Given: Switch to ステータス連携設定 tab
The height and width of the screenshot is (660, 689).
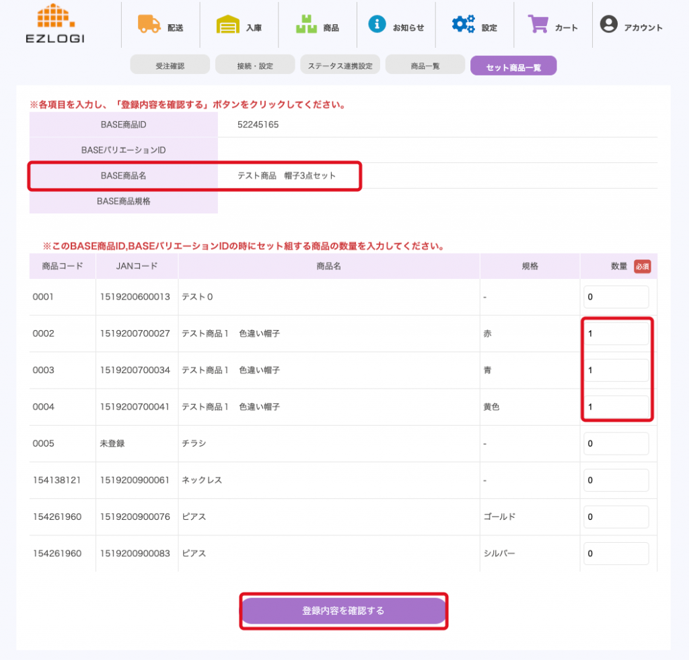Looking at the screenshot, I should click(340, 66).
